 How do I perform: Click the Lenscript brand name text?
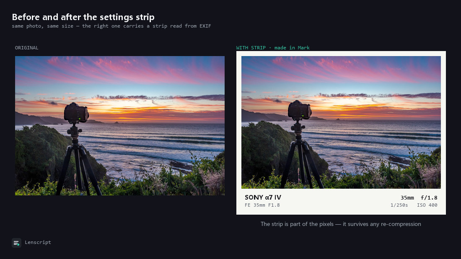pyautogui.click(x=38, y=242)
